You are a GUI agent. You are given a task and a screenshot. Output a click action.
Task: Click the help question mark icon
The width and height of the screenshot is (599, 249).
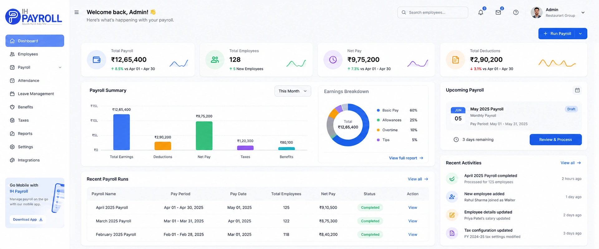516,12
